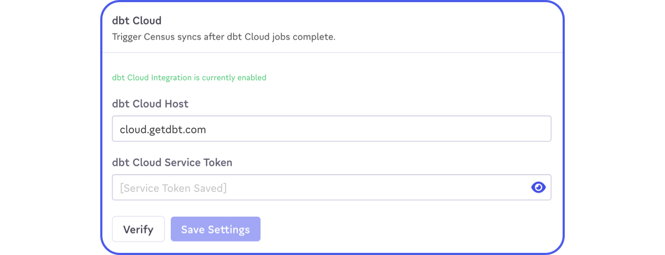Click the Verify button
This screenshot has width=665, height=255.
(138, 229)
